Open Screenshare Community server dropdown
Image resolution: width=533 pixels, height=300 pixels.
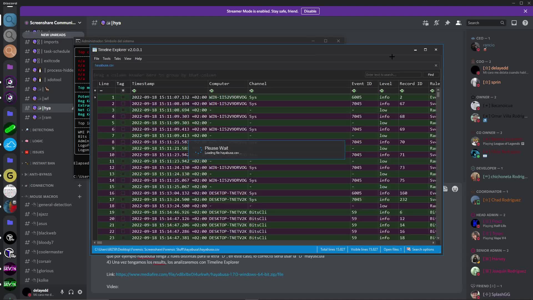[x=53, y=23]
